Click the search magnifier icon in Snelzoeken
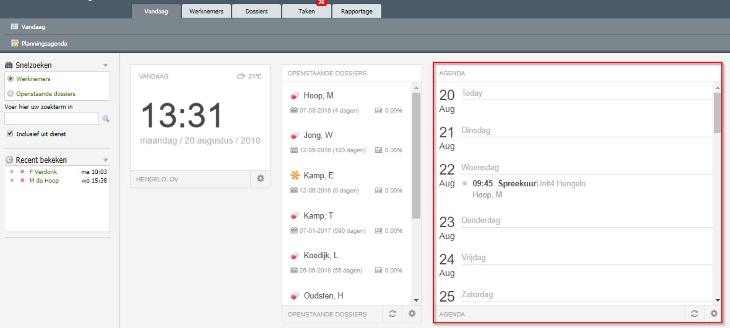This screenshot has height=328, width=730. 105,119
